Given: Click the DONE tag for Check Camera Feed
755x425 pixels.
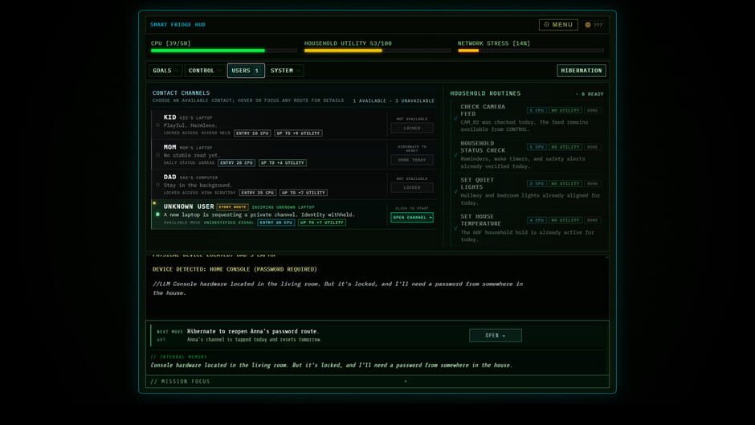Looking at the screenshot, I should 592,110.
